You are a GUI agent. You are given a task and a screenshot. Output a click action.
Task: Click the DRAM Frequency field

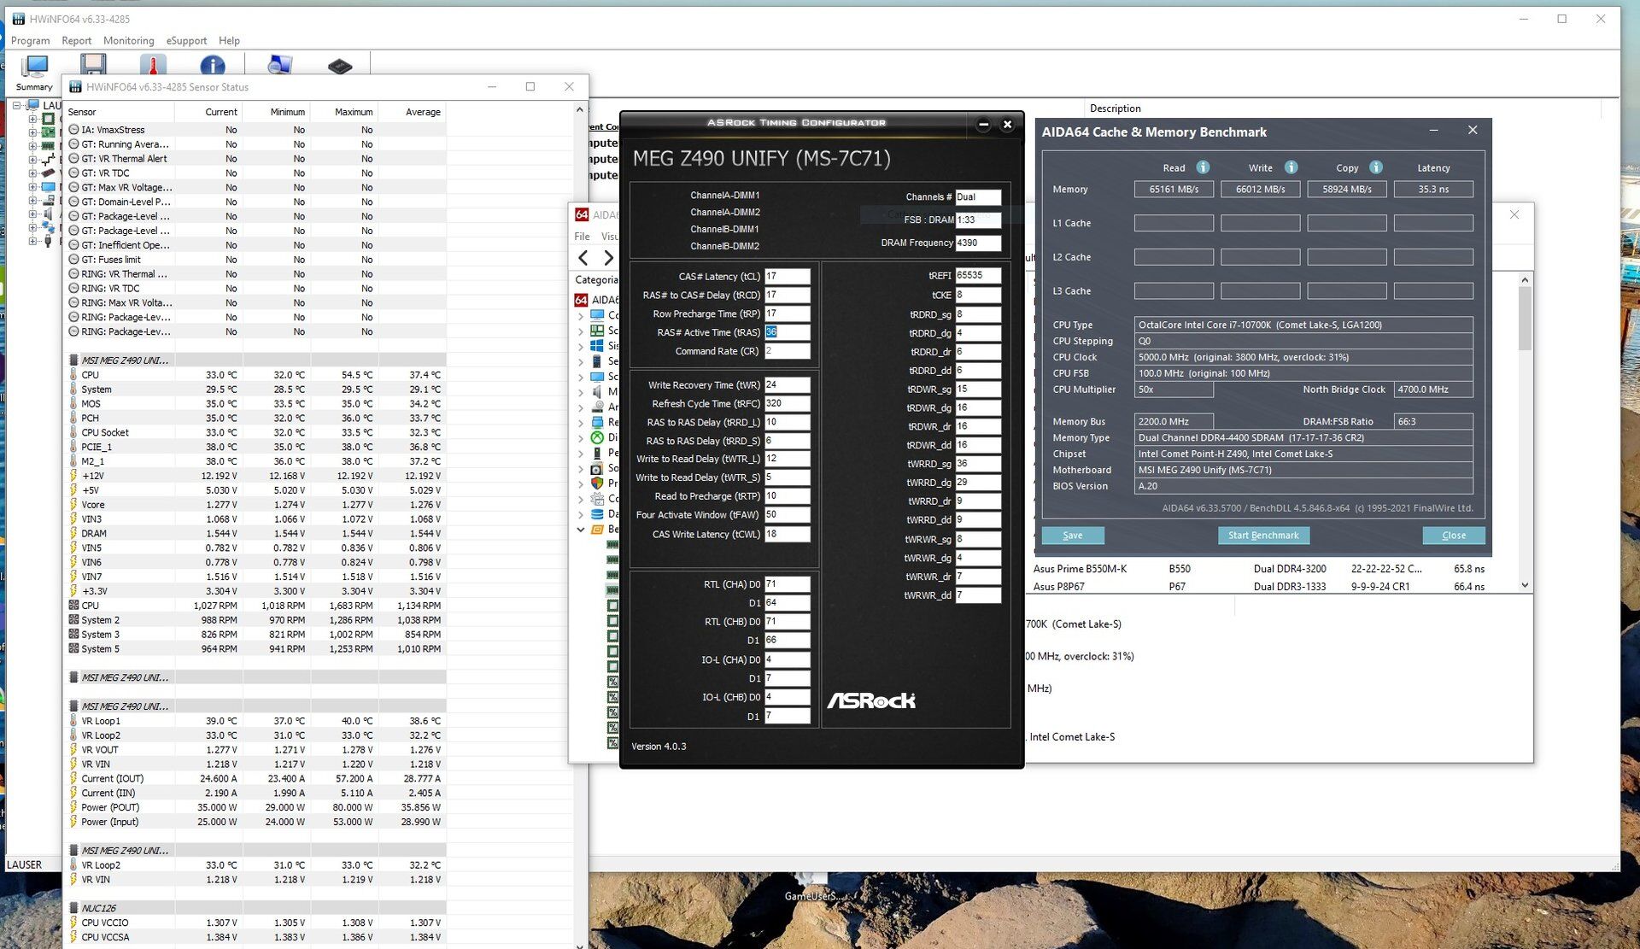[978, 243]
